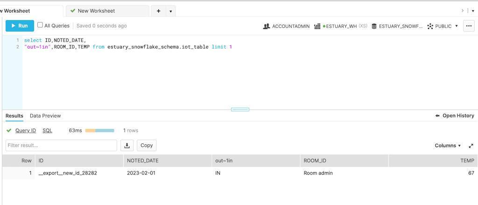Click the Saved 0 seconds ago status
Screen dimensions: 478x205
pos(101,26)
